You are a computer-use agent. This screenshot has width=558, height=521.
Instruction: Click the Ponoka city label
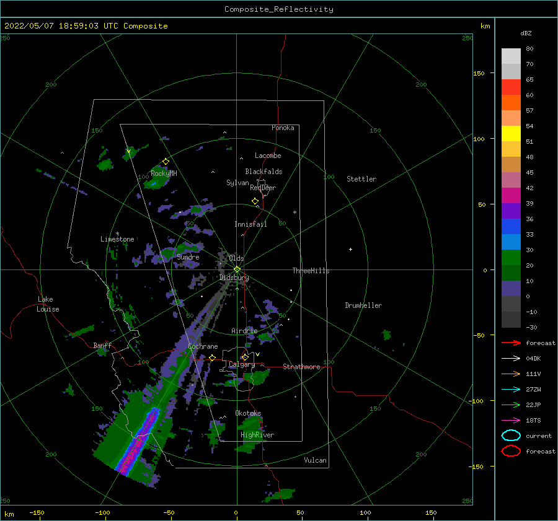pos(283,128)
